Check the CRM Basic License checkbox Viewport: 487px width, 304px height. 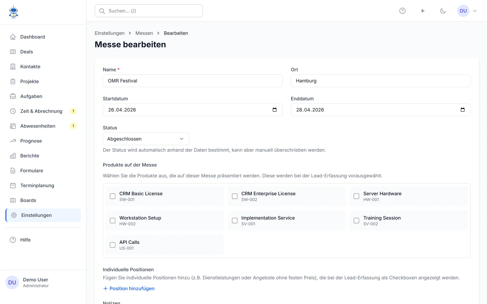[x=113, y=196]
